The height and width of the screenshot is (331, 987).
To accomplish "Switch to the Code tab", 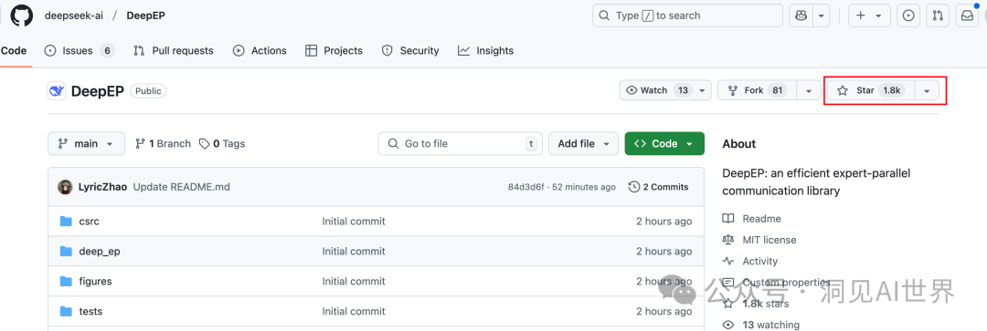I will [x=14, y=51].
